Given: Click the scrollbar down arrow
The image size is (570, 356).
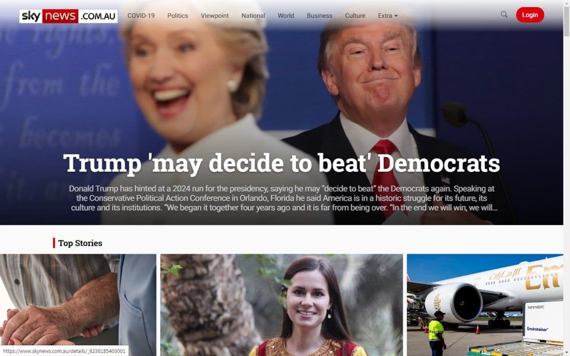Looking at the screenshot, I should [x=566, y=352].
